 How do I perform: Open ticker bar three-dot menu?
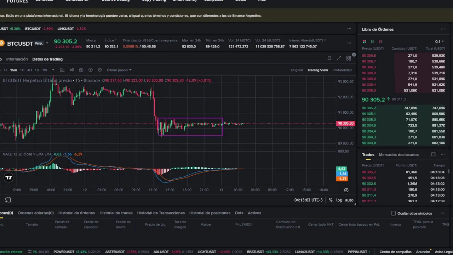(349, 28)
